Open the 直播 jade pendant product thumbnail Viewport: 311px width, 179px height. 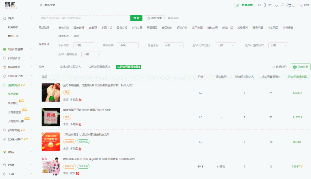pos(51,117)
